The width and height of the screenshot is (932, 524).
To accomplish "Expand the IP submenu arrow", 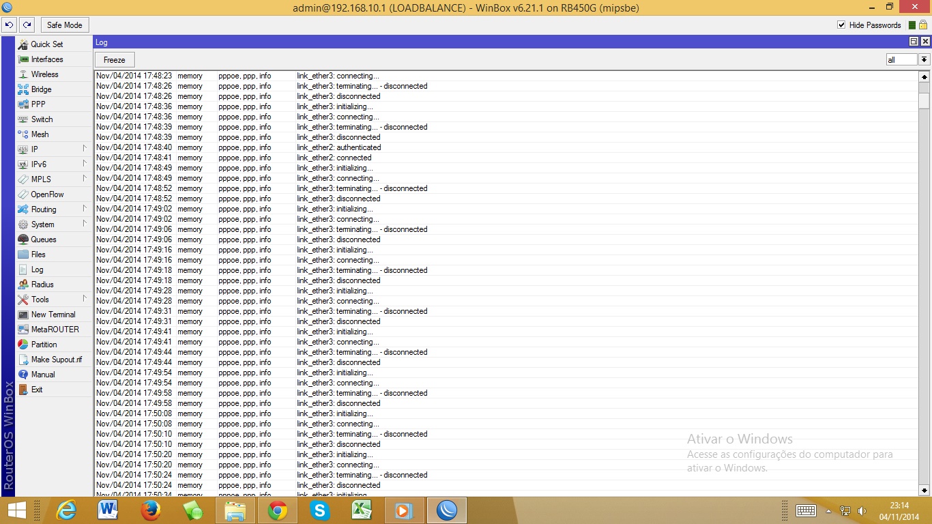I will coord(85,148).
